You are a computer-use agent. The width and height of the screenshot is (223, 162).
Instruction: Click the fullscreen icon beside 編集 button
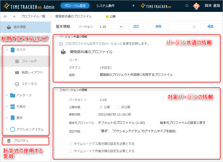pyautogui.click(x=194, y=27)
